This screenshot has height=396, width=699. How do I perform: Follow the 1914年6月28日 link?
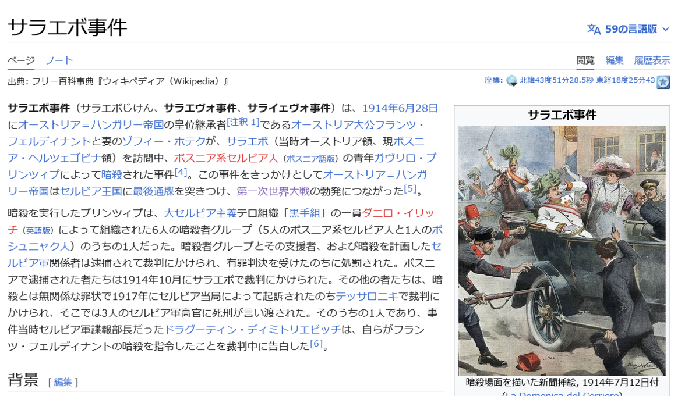click(400, 108)
